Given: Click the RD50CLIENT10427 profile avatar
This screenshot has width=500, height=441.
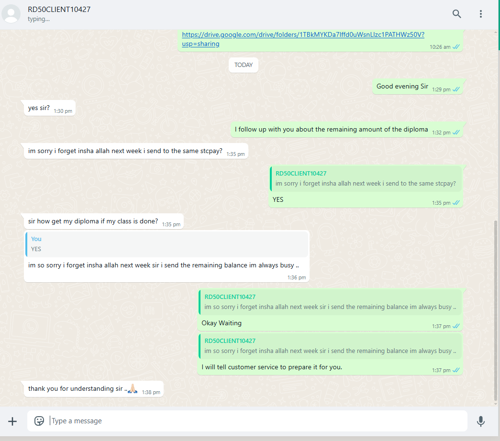Looking at the screenshot, I should tap(11, 14).
